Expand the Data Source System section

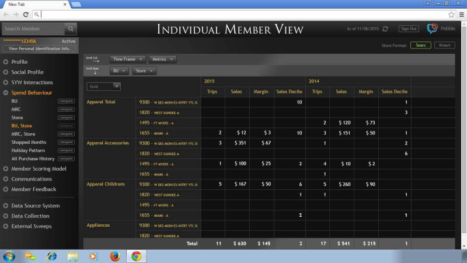(x=35, y=206)
